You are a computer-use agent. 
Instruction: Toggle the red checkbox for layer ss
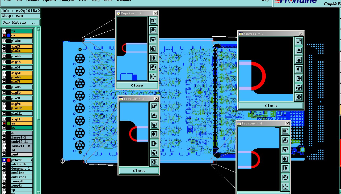coord(4,123)
